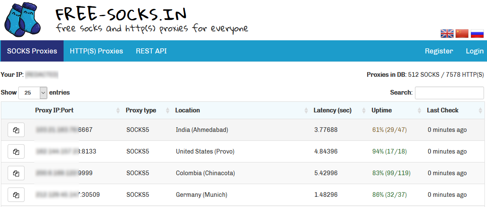Sort table by Proxy IP:Port column
Viewport: 487px width, 207px height.
click(54, 110)
